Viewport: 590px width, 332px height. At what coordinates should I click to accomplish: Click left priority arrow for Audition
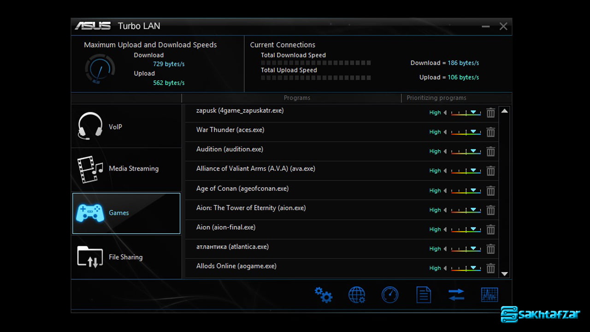pos(445,151)
